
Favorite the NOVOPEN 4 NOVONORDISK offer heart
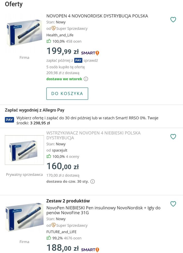[173, 20]
